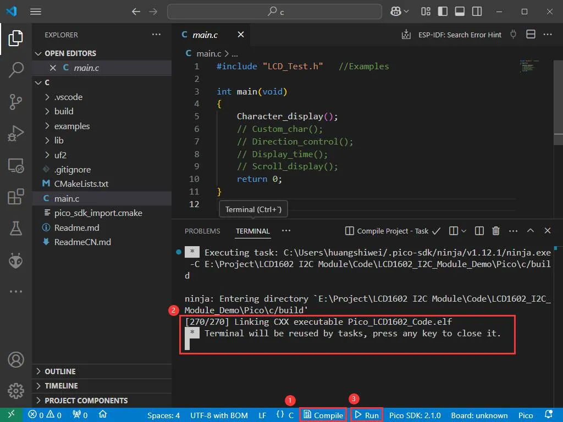Open the Search view in activity bar
Image resolution: width=563 pixels, height=422 pixels.
(16, 70)
